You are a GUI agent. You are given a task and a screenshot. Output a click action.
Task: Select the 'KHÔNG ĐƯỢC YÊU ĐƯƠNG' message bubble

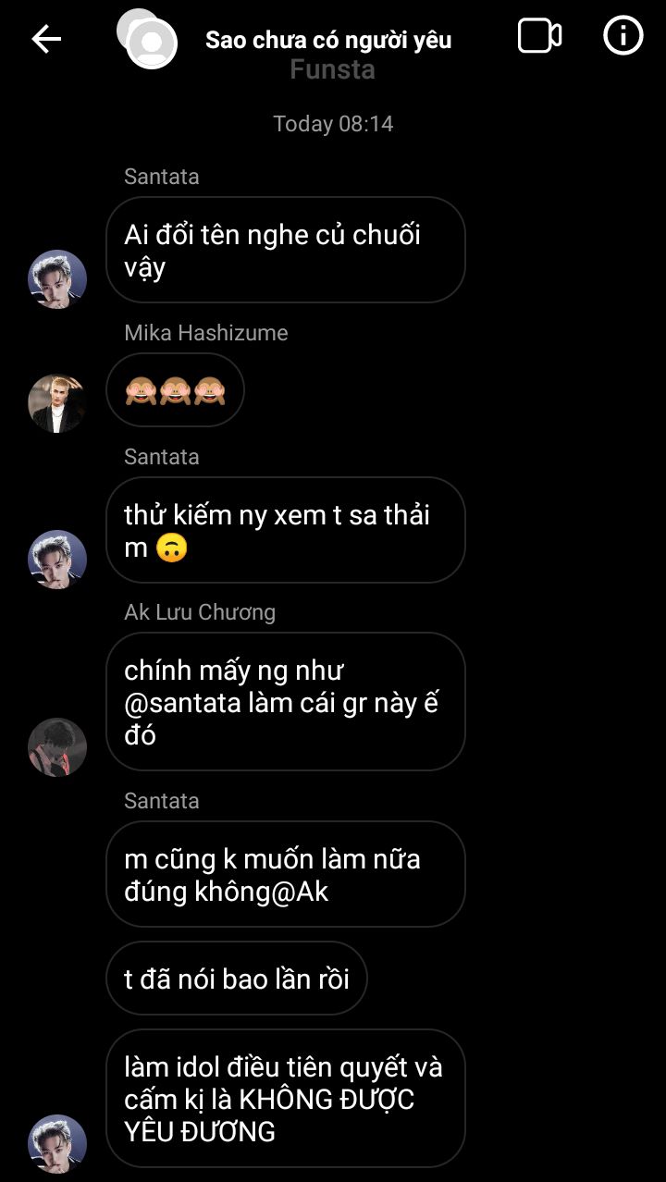(285, 1098)
